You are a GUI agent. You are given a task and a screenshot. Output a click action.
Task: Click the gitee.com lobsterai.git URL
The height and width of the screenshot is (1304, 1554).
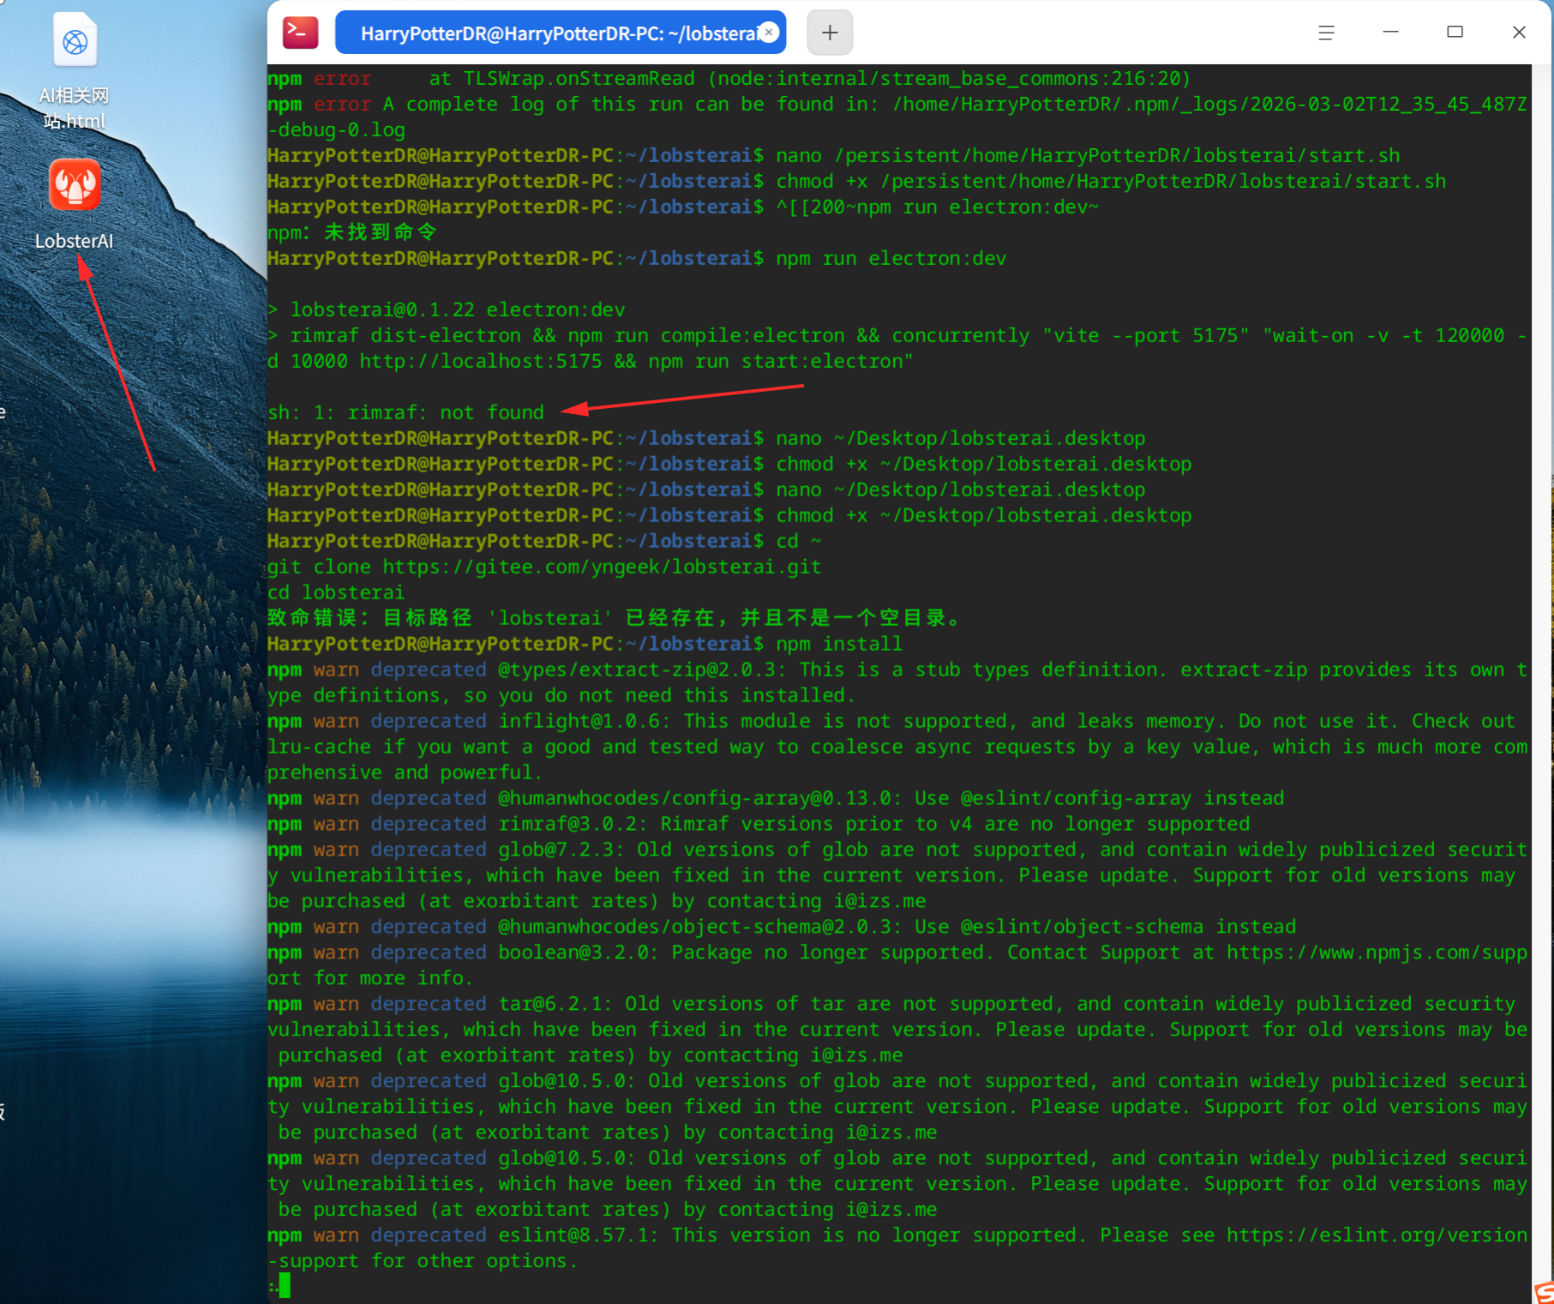[x=602, y=567]
